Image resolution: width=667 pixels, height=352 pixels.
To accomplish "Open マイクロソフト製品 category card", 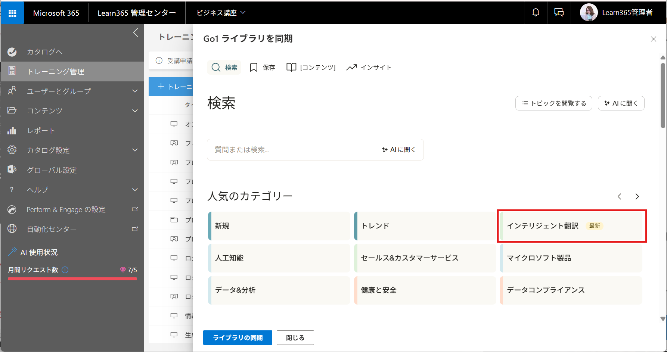I will pyautogui.click(x=571, y=258).
